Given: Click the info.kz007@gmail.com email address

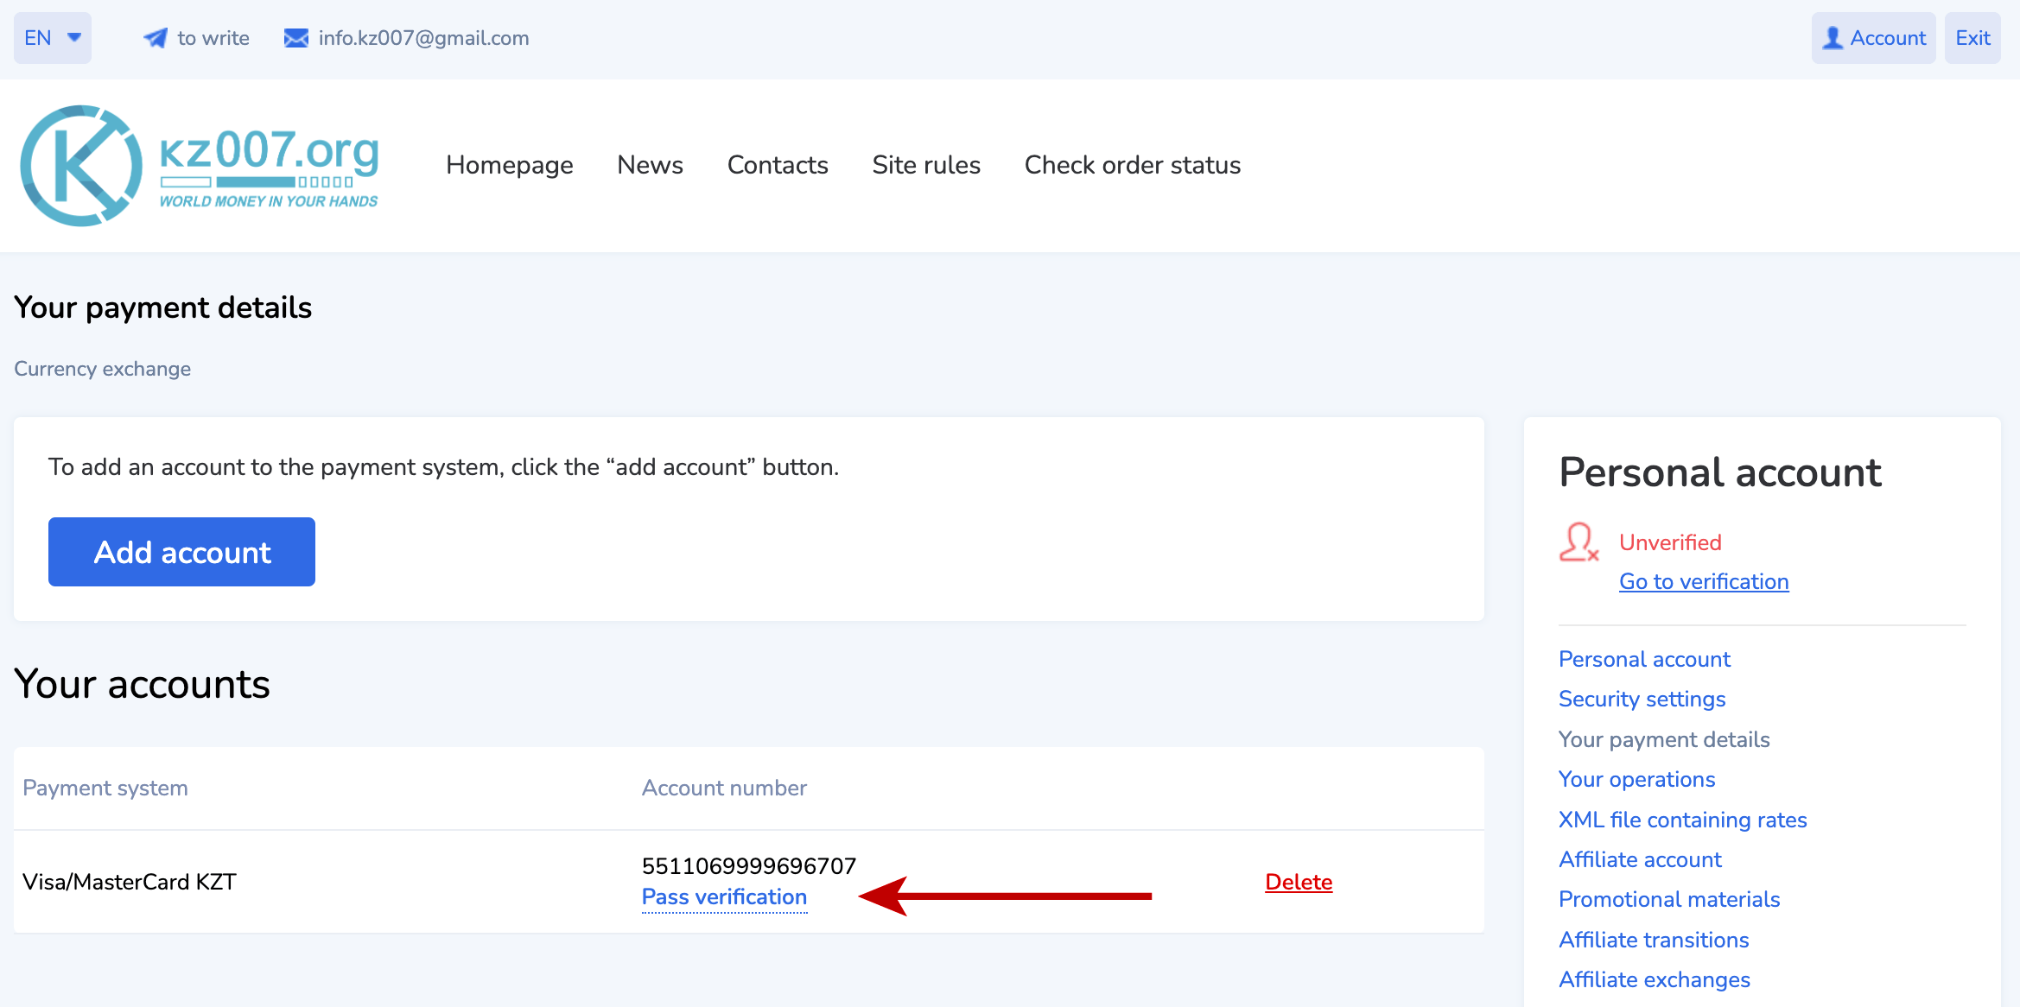Looking at the screenshot, I should point(423,38).
